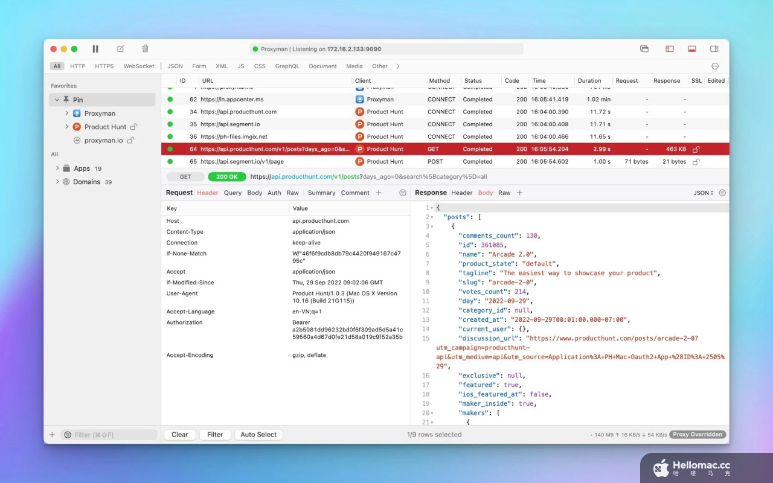Open the more options ellipsis in filter bar
Screen dimensions: 773x483
[715, 66]
